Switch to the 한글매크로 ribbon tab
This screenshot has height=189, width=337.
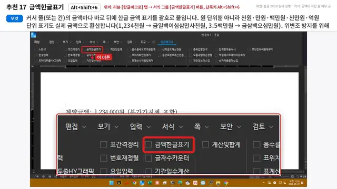tap(167, 42)
